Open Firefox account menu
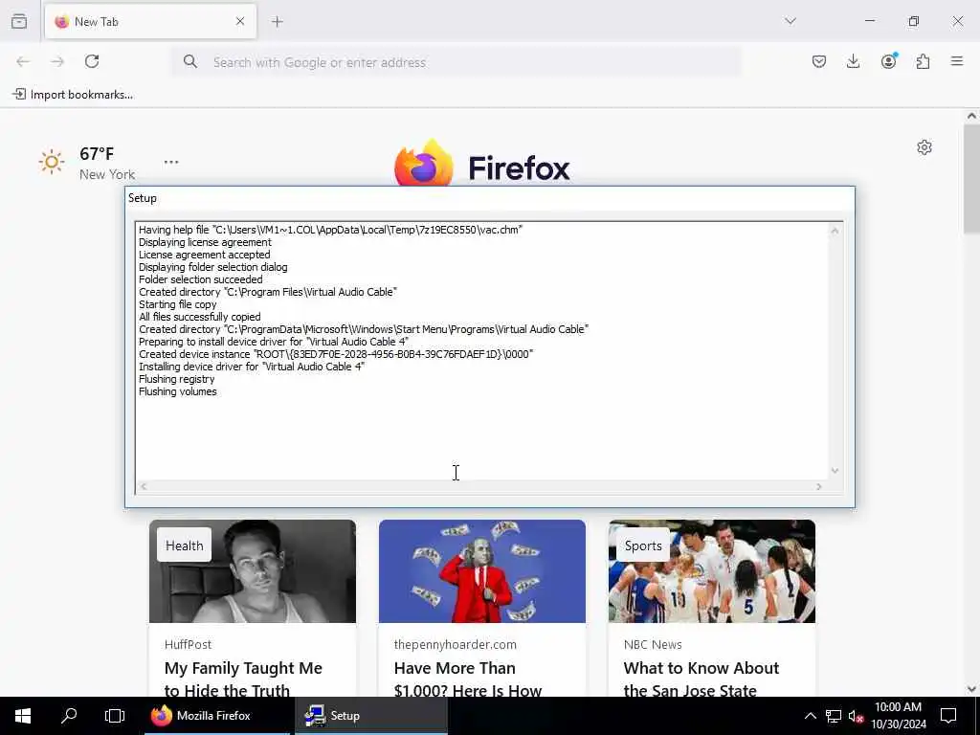 (888, 61)
